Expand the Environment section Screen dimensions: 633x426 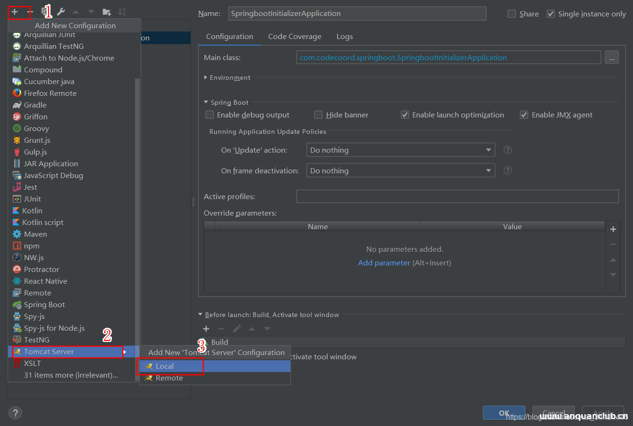point(206,77)
